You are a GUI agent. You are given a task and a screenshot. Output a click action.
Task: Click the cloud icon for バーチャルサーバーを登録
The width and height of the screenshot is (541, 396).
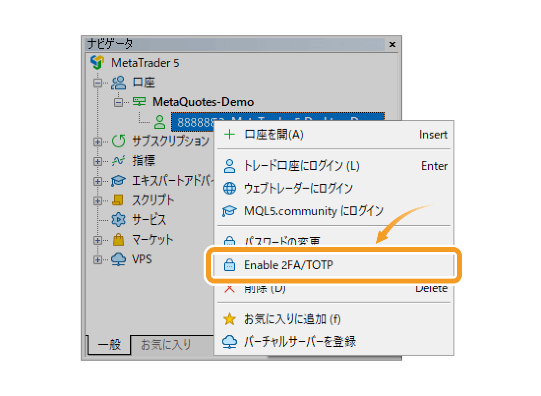230,341
